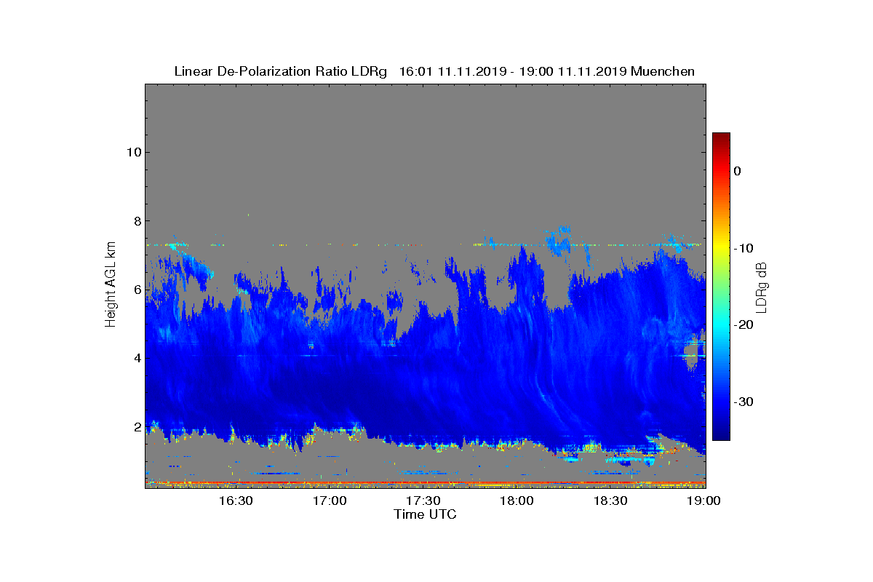Click the 18:00 time tick label
Viewport: 873px width, 582px height.
[x=517, y=501]
